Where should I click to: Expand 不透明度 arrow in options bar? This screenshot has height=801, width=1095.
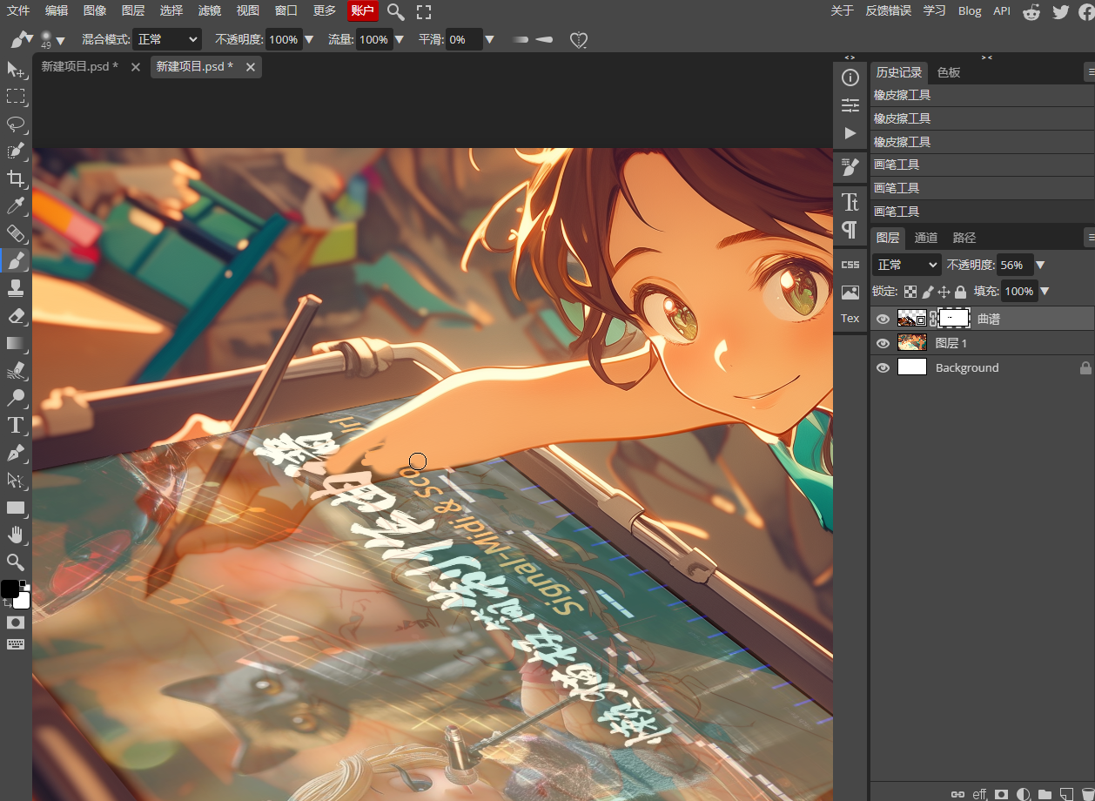click(x=309, y=39)
